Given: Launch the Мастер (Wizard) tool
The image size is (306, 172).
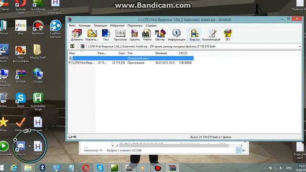Looking at the screenshot, I should tap(160, 35).
